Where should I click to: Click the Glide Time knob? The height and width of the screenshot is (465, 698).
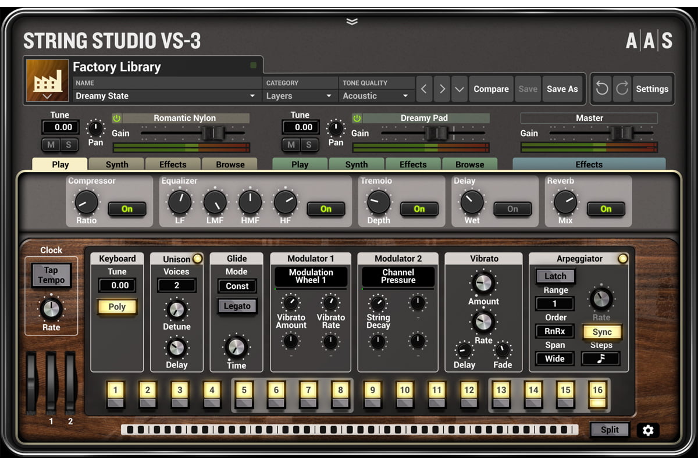(x=236, y=347)
